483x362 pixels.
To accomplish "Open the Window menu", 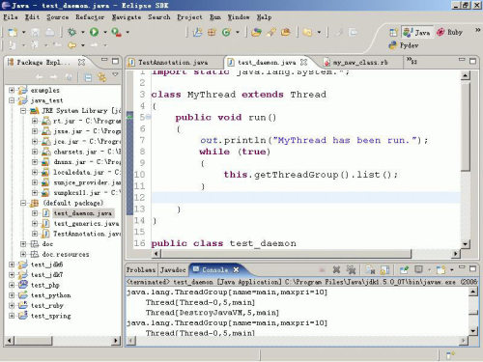I will pyautogui.click(x=239, y=17).
